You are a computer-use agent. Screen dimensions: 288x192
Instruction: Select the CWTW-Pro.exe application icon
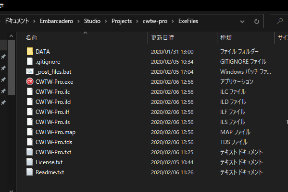click(x=30, y=81)
